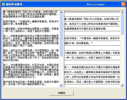Screen dimensions: 127x100
Task: Close the 编辑框加横线 window
Action: (x=123, y=4)
